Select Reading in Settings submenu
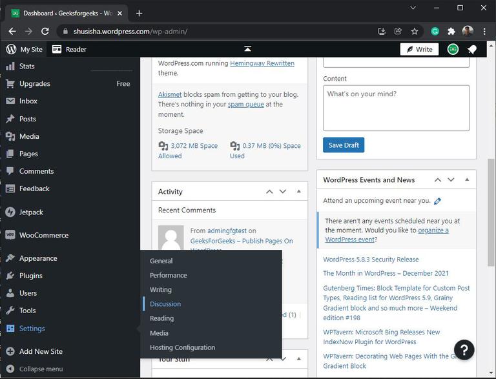Image resolution: width=496 pixels, height=379 pixels. [161, 318]
